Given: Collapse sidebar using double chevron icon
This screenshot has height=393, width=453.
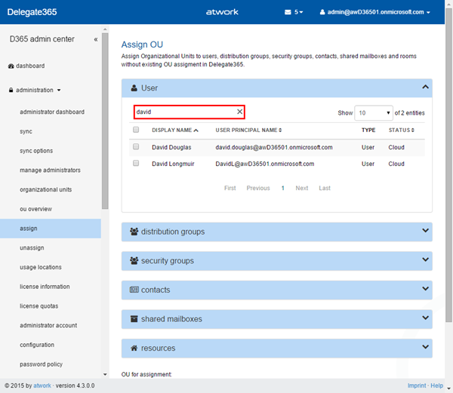Looking at the screenshot, I should [x=95, y=39].
